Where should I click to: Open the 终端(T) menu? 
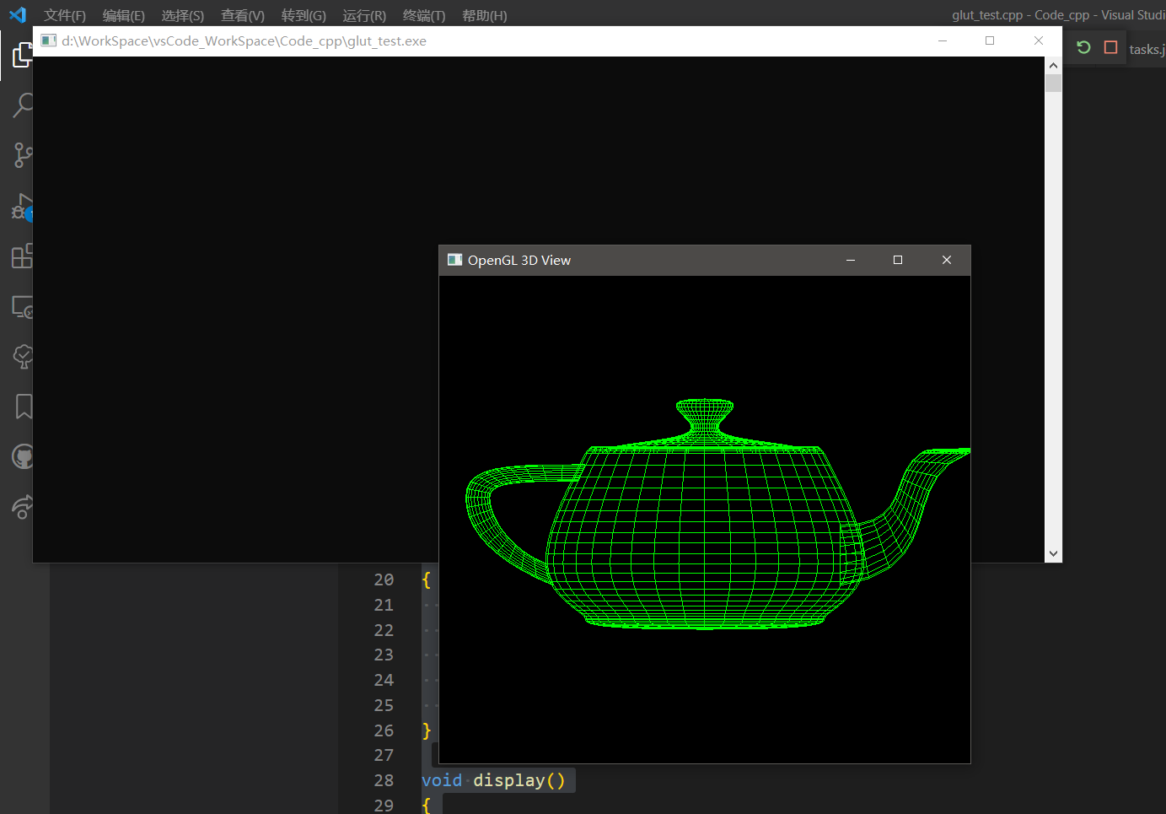(424, 15)
